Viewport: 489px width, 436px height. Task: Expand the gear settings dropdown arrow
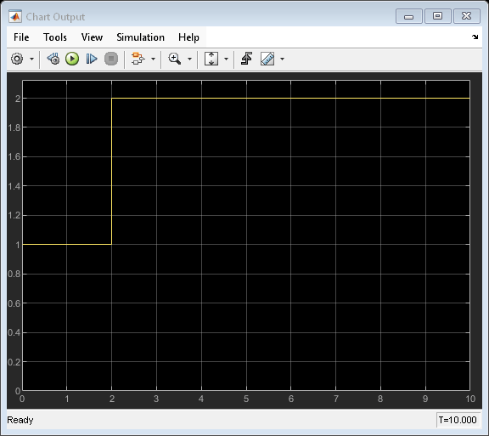click(x=31, y=59)
